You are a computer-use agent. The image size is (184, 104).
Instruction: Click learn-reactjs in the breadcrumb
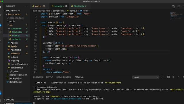(x=39, y=11)
